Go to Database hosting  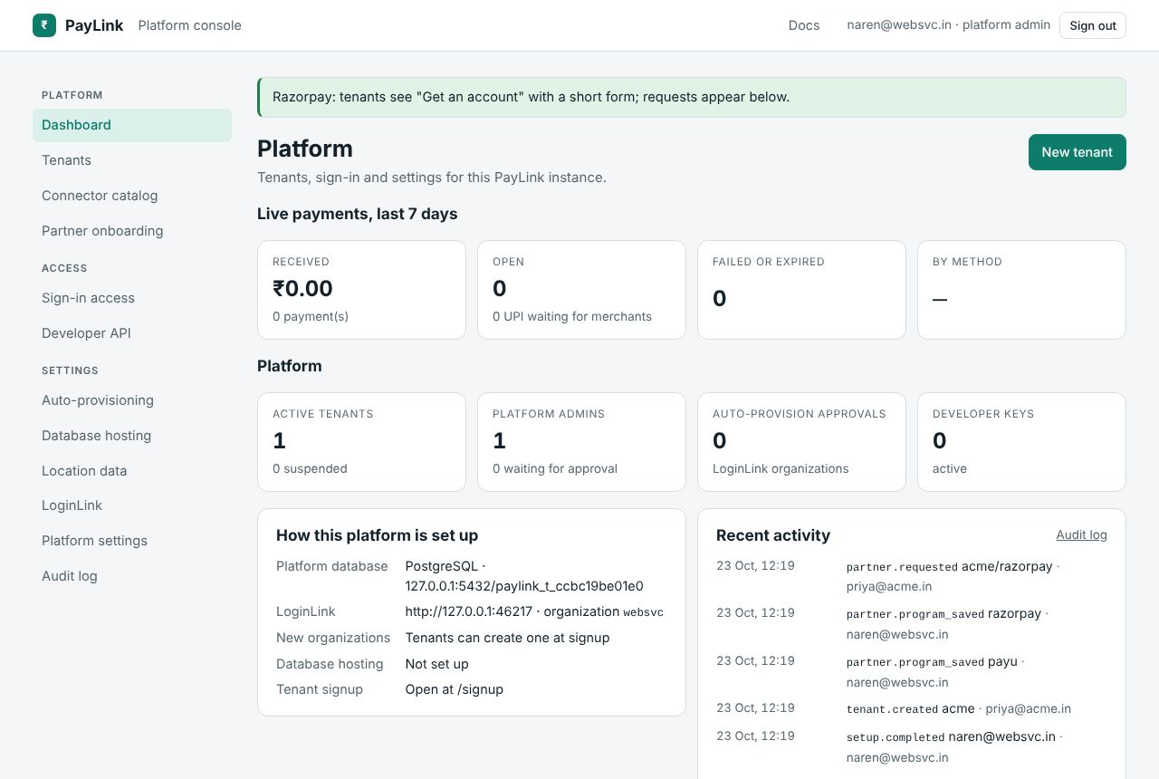click(132, 436)
